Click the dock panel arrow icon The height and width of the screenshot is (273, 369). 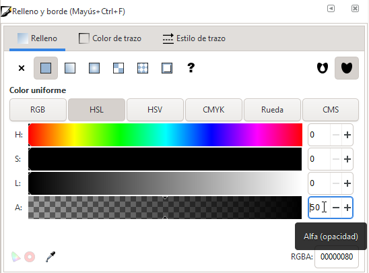pos(331,9)
